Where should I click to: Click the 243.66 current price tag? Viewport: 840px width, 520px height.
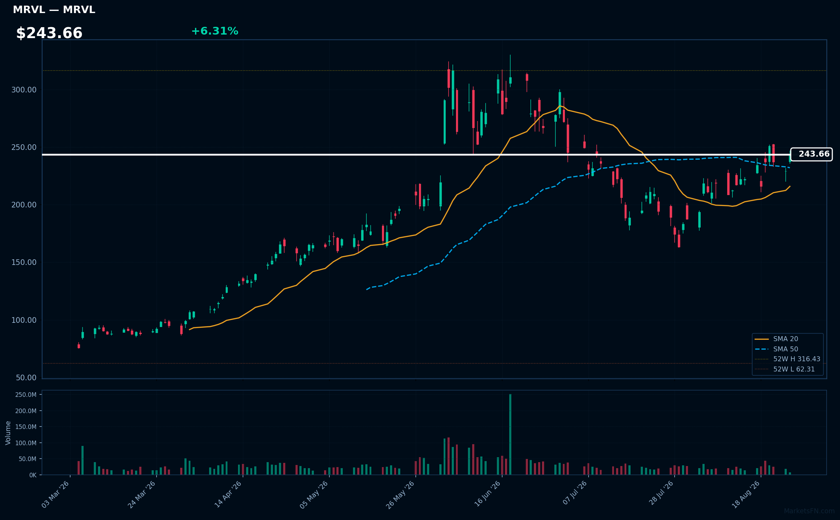point(811,155)
